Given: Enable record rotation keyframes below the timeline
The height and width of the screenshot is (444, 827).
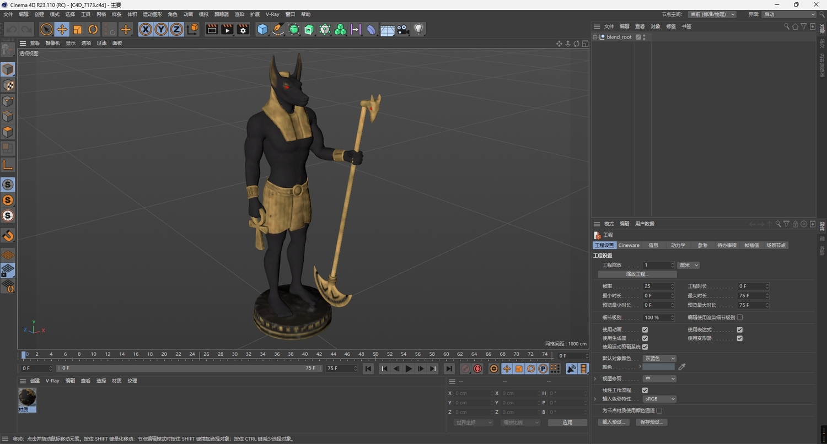Looking at the screenshot, I should [x=530, y=369].
